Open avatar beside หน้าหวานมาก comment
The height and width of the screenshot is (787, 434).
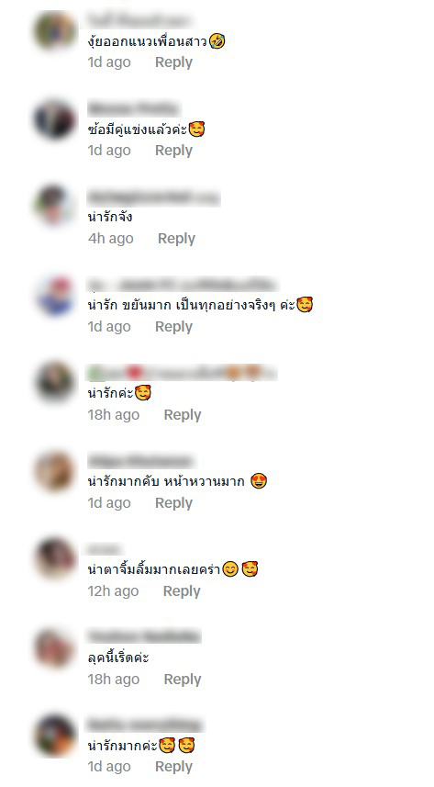[x=55, y=472]
